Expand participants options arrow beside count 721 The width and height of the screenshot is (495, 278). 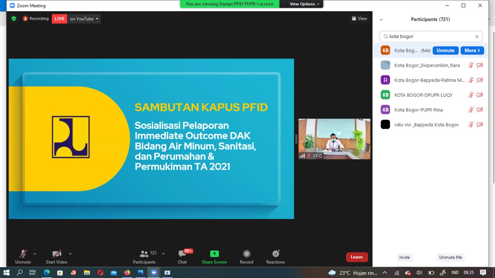click(x=163, y=254)
